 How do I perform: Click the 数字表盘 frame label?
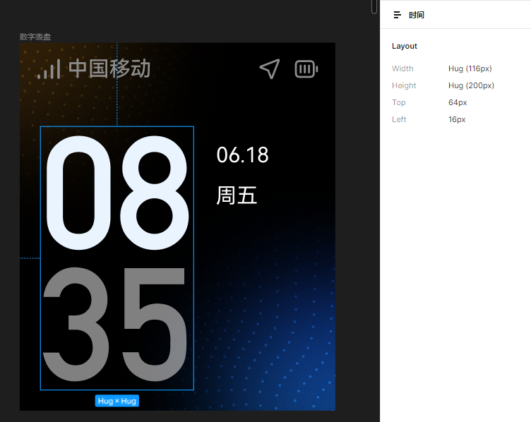coord(35,37)
